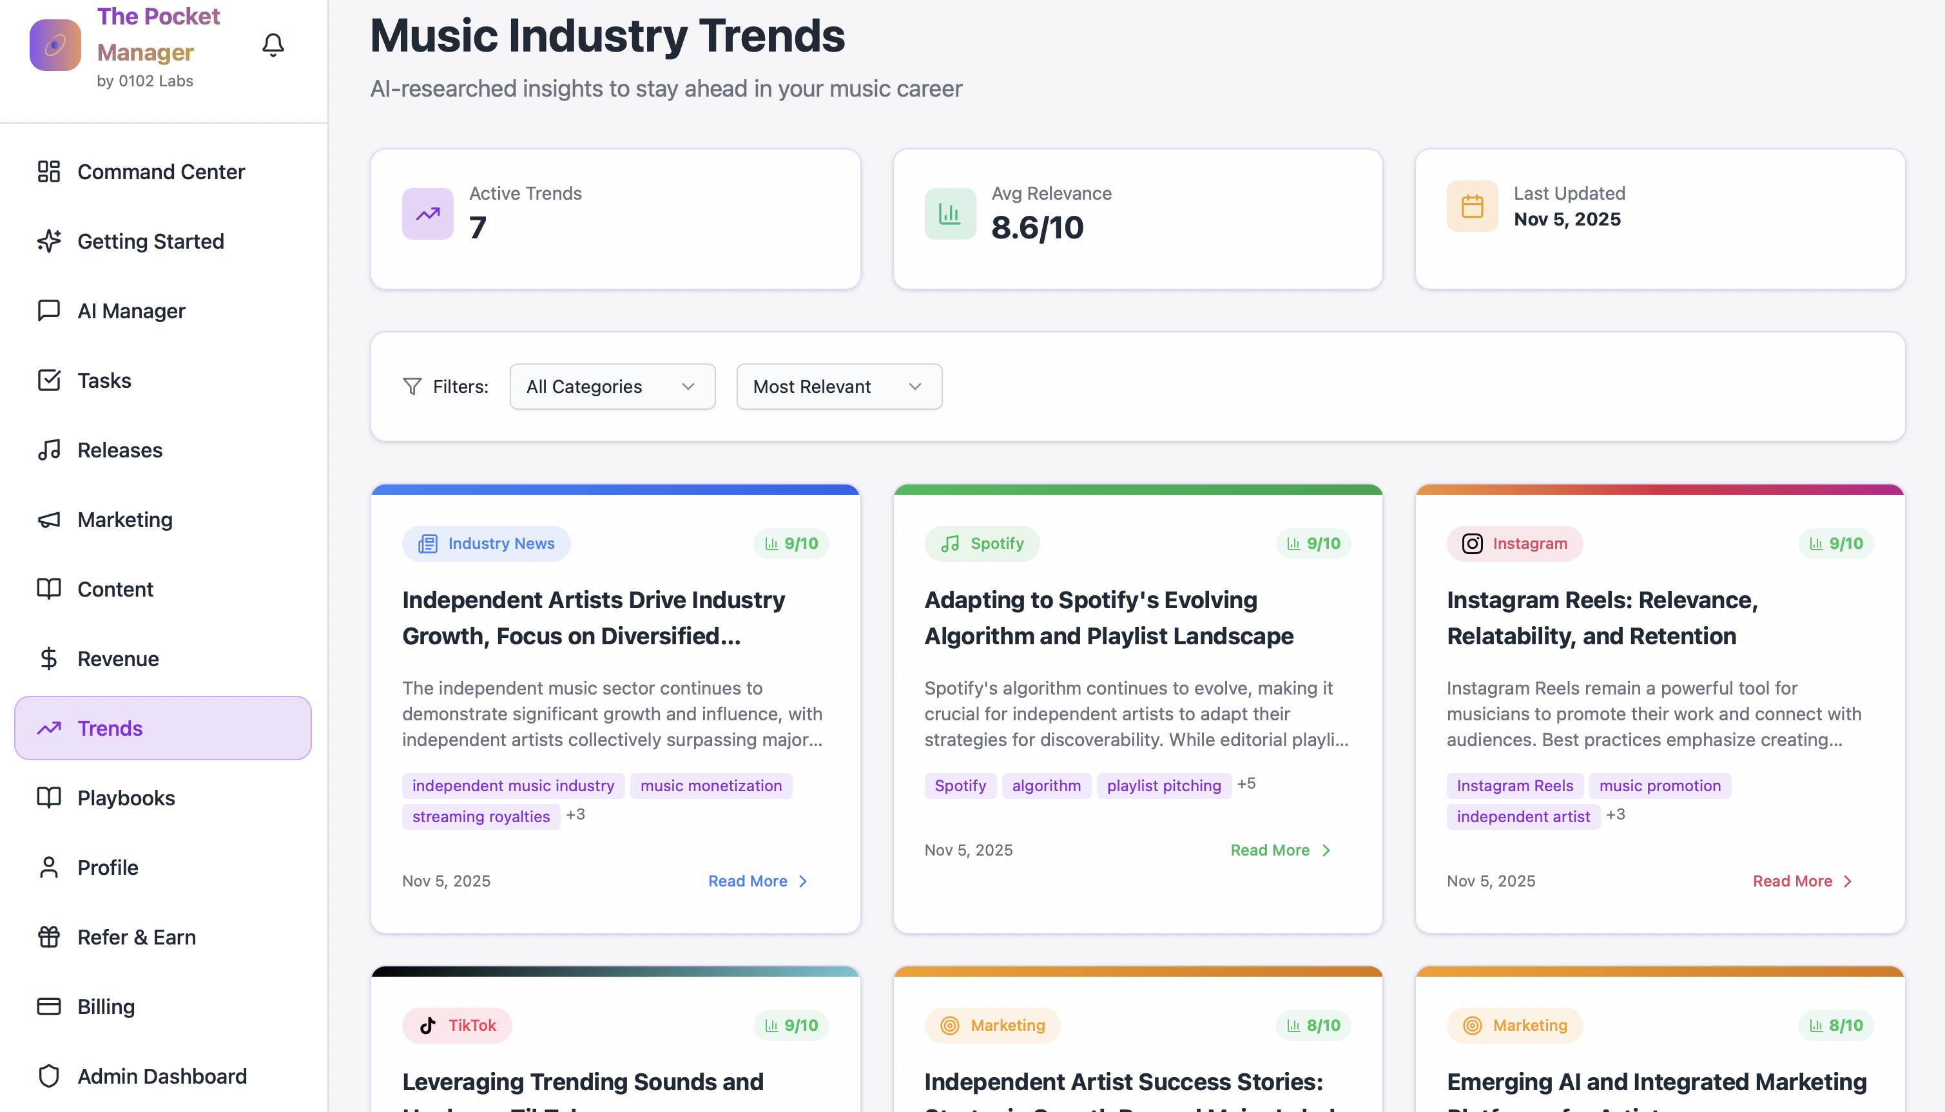Open Releases in the sidebar
Viewport: 1945px width, 1112px height.
120,450
